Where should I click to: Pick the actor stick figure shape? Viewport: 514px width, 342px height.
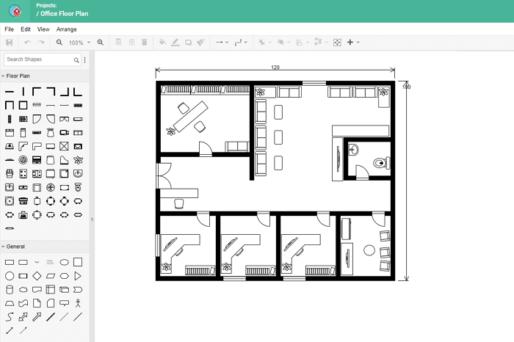click(x=78, y=303)
